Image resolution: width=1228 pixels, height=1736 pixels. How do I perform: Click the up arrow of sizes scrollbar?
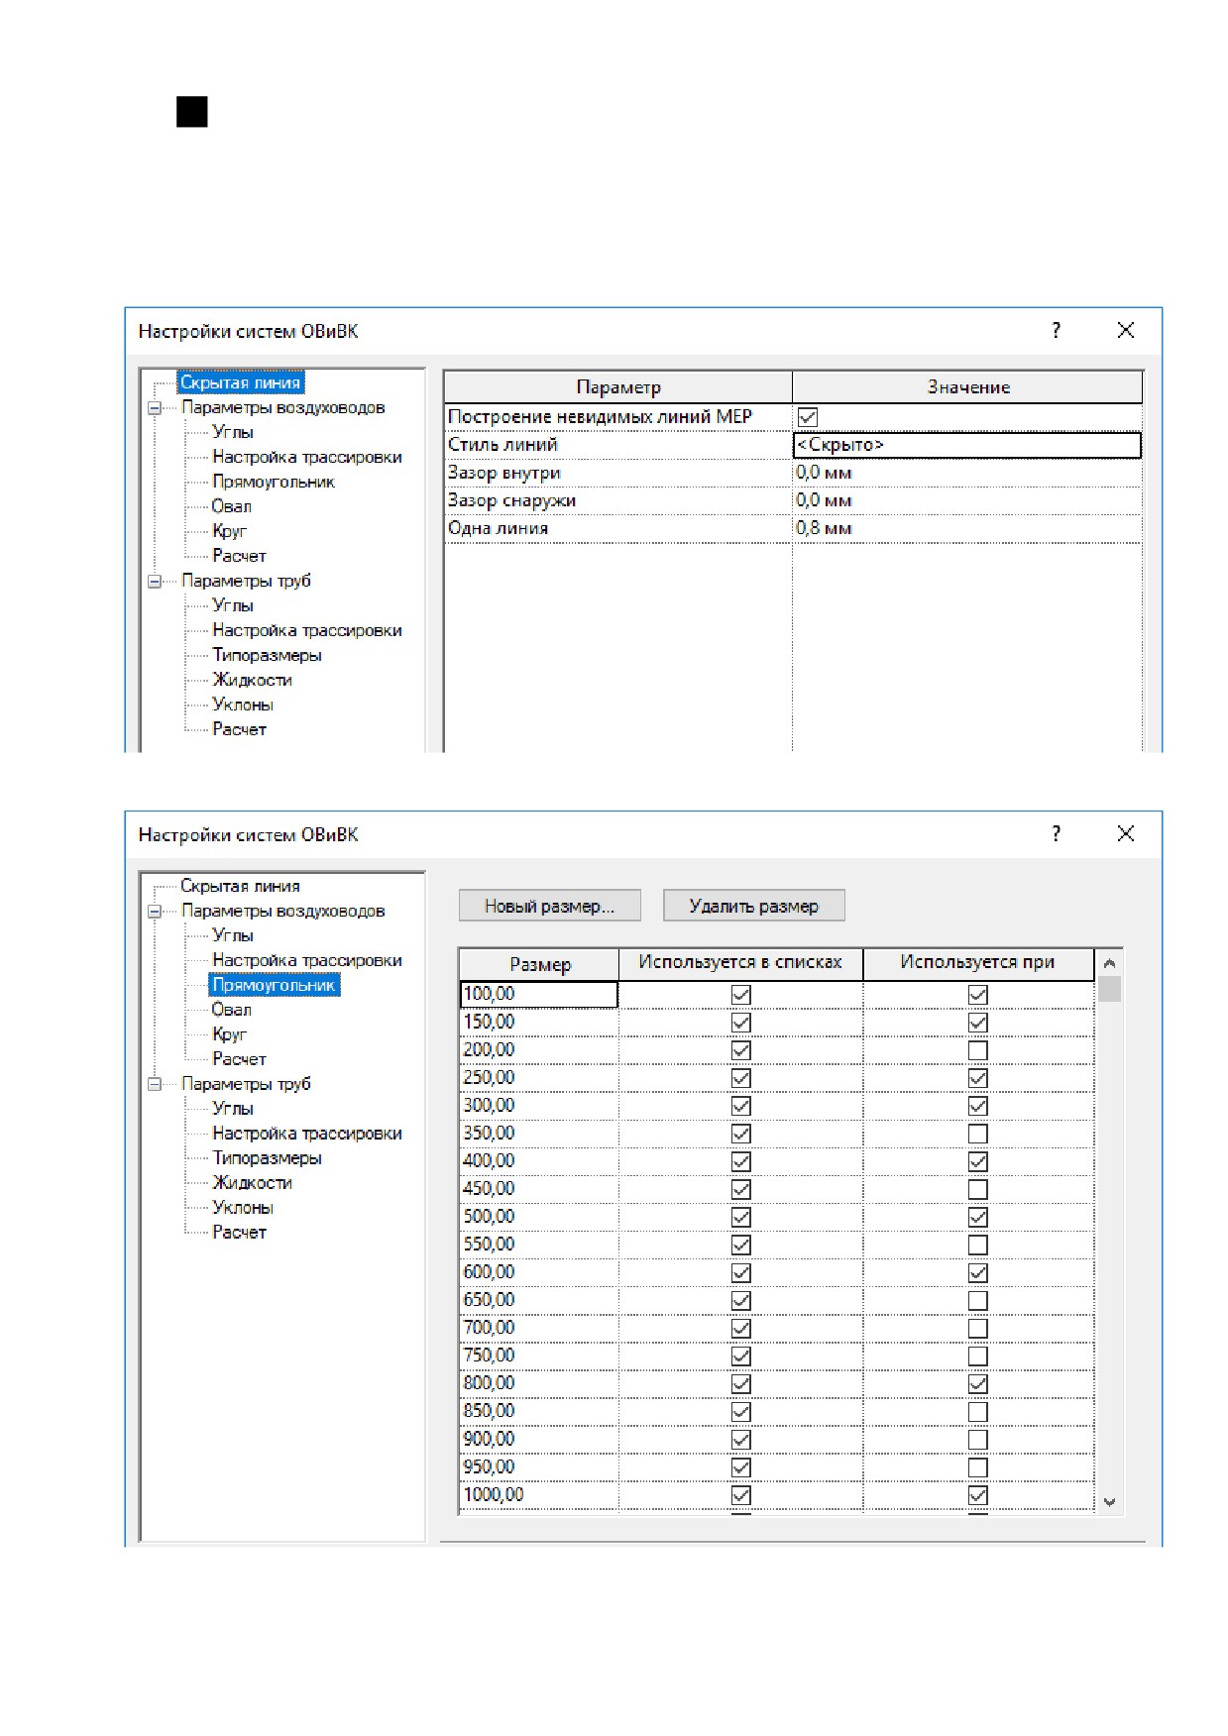1109,963
